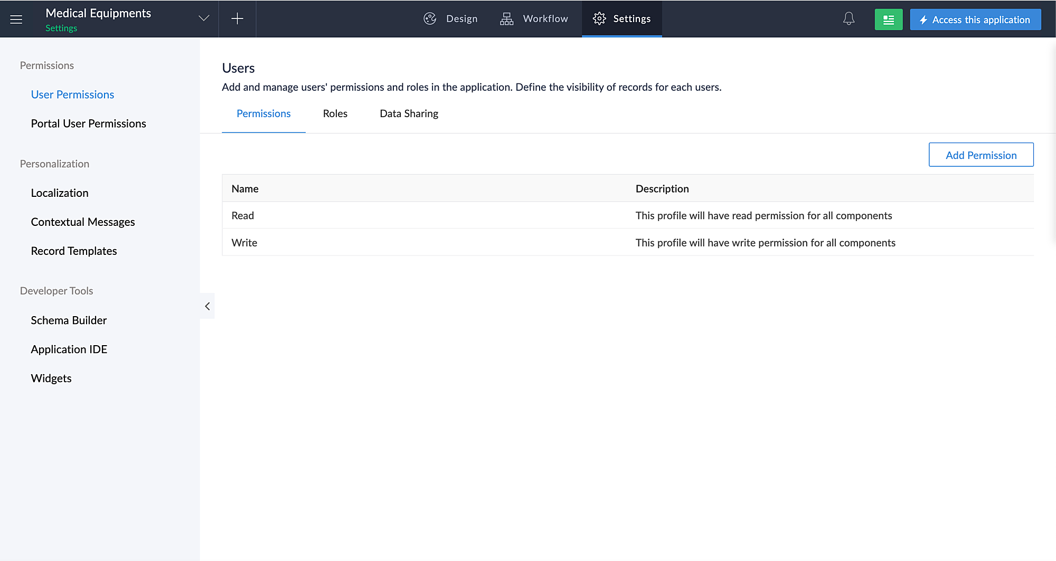This screenshot has width=1056, height=561.
Task: Open the hamburger menu icon
Action: coord(16,20)
